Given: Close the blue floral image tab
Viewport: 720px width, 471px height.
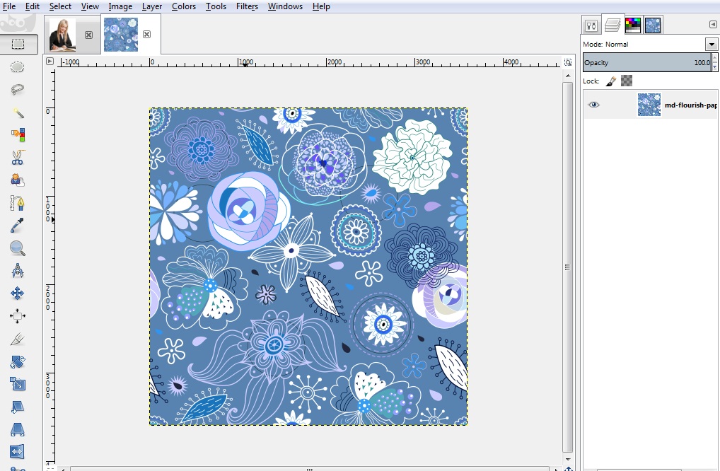Looking at the screenshot, I should coord(147,35).
